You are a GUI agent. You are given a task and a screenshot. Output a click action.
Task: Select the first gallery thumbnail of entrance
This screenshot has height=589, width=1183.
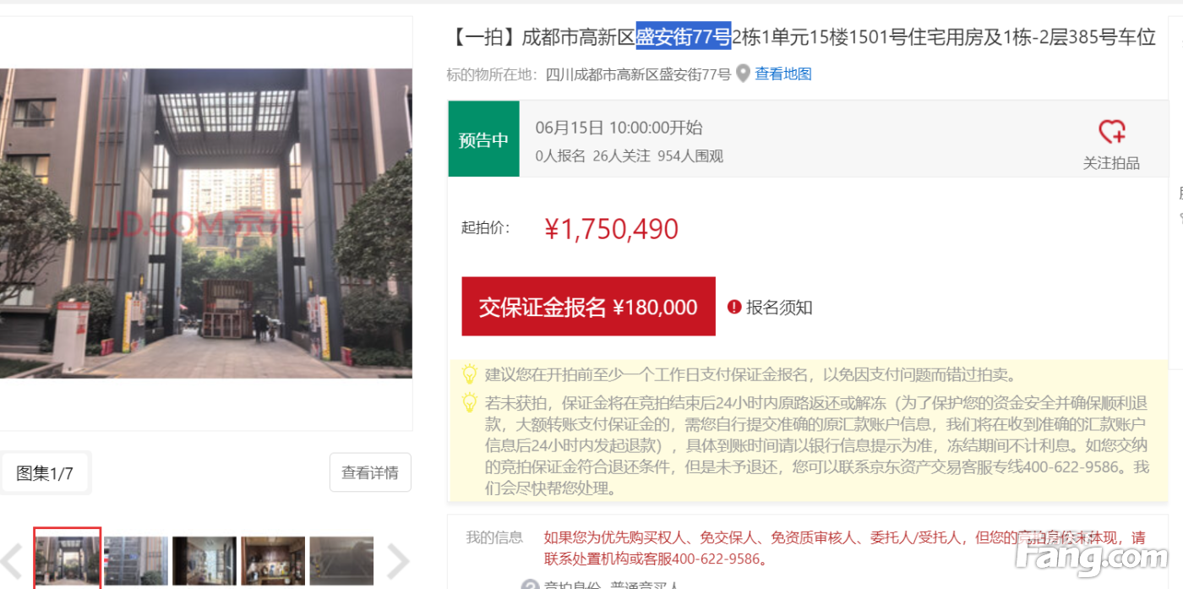point(68,559)
